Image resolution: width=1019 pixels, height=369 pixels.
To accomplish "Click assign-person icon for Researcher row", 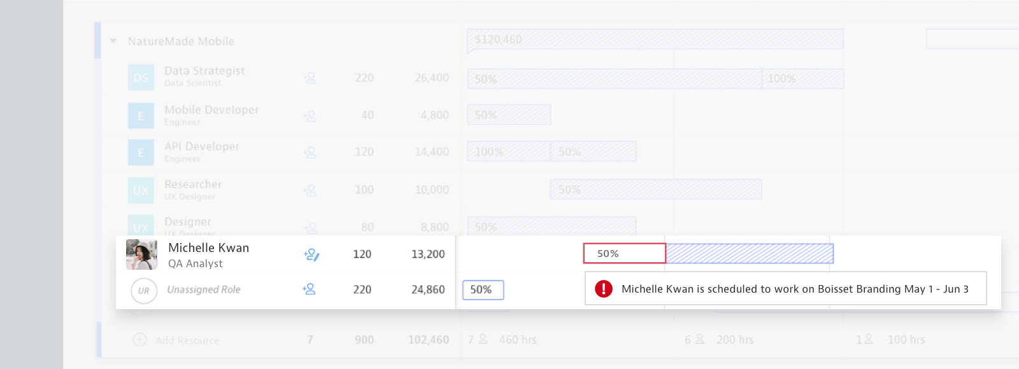I will (x=310, y=190).
